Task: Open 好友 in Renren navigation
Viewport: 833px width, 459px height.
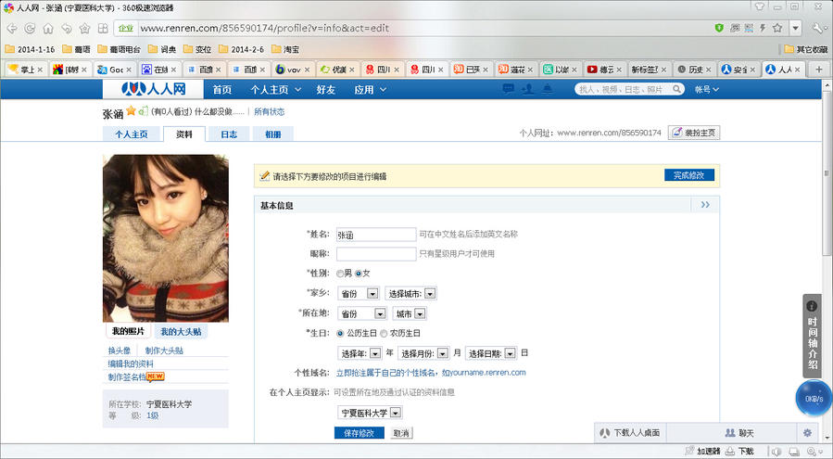Action: [325, 89]
